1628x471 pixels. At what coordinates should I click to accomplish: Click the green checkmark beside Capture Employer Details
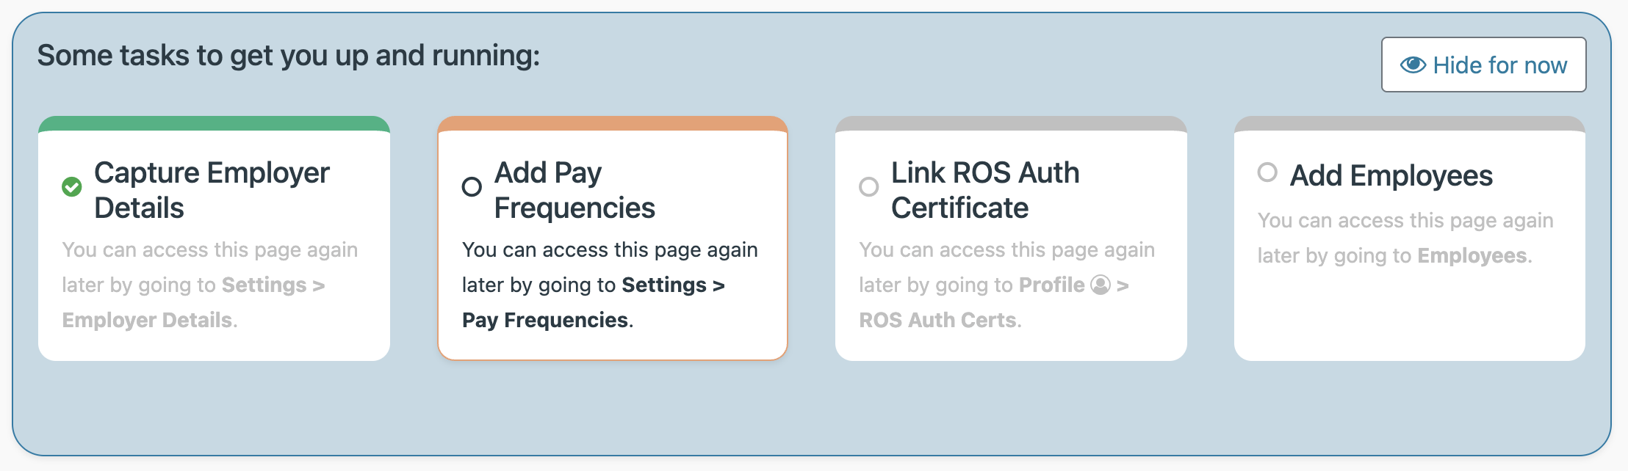point(72,187)
